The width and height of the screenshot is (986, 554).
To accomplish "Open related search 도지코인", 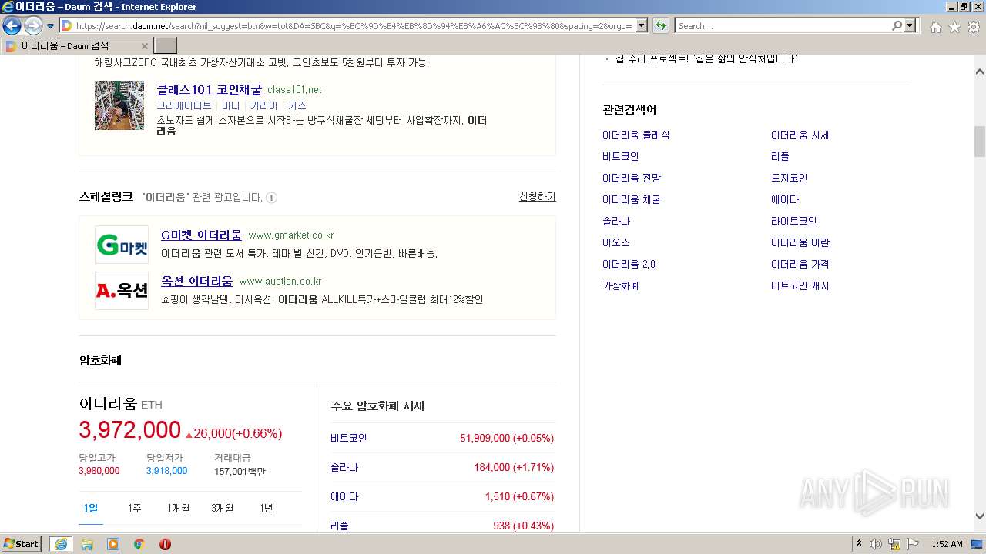I will (789, 178).
